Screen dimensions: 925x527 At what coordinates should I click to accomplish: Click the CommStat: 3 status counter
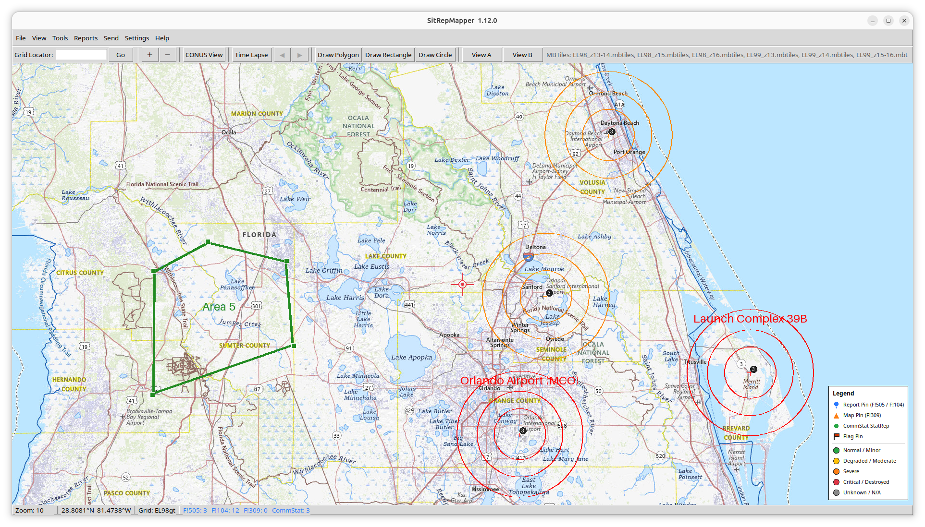[291, 510]
